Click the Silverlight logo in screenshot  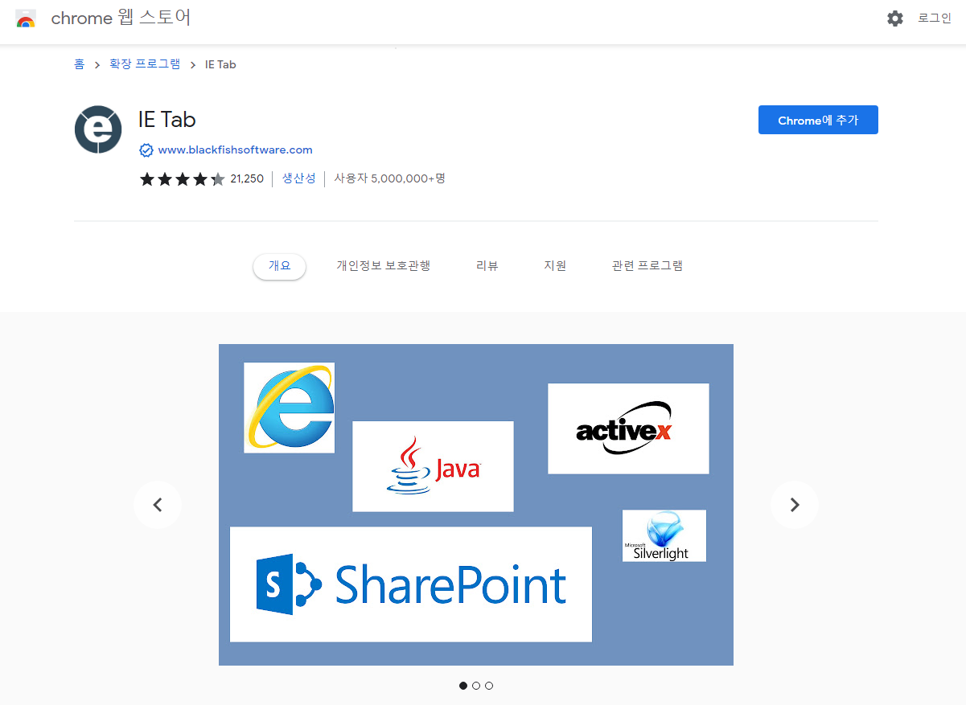664,535
